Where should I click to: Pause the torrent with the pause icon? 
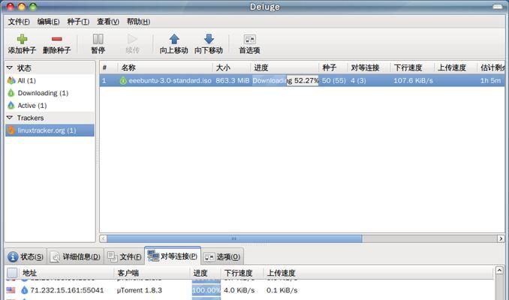click(98, 39)
